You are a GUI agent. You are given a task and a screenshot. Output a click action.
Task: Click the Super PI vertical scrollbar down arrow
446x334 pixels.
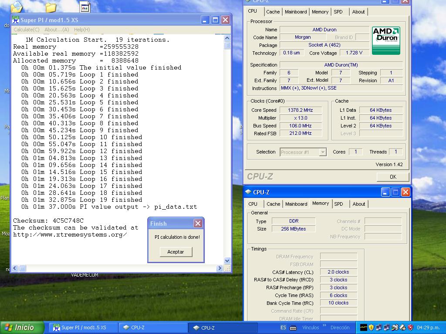tap(227, 261)
